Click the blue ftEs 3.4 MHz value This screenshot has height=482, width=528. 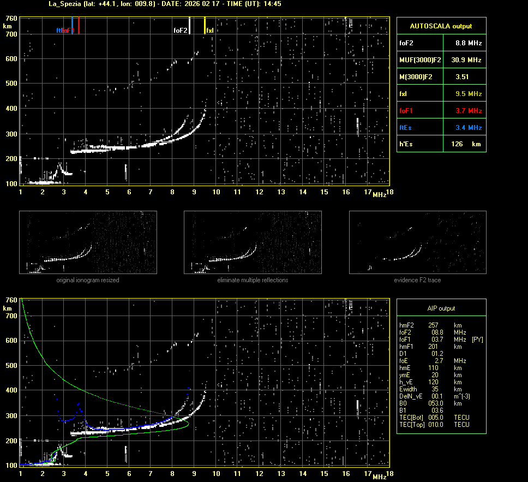click(x=468, y=128)
